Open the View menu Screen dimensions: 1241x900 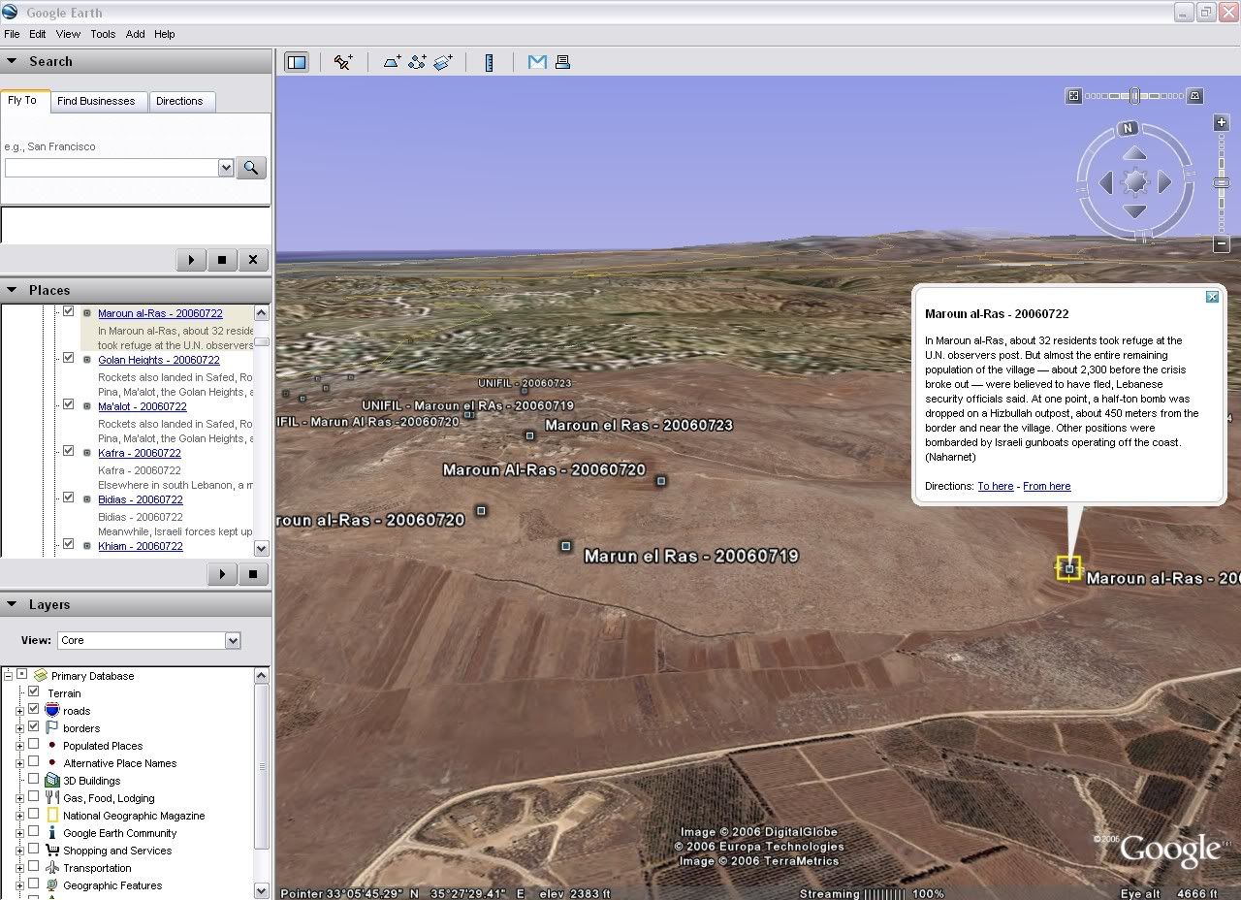click(68, 34)
